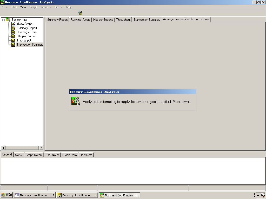
Task: Open the User Notes tab
Action: [52, 155]
